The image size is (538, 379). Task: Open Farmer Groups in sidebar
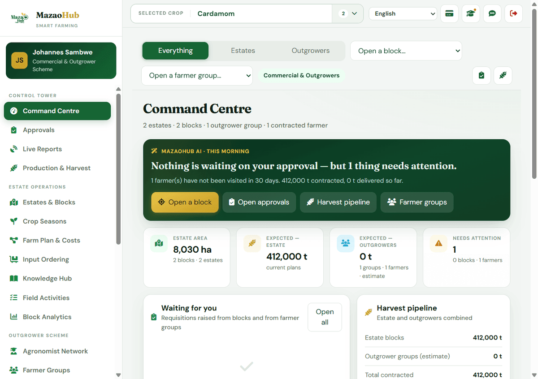tap(57, 370)
